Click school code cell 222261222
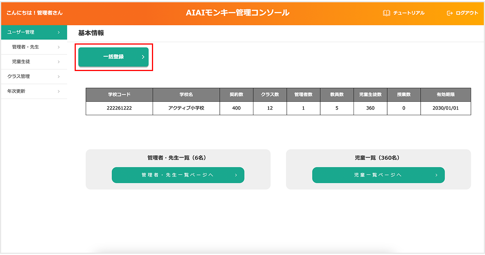The image size is (485, 255). pyautogui.click(x=119, y=108)
